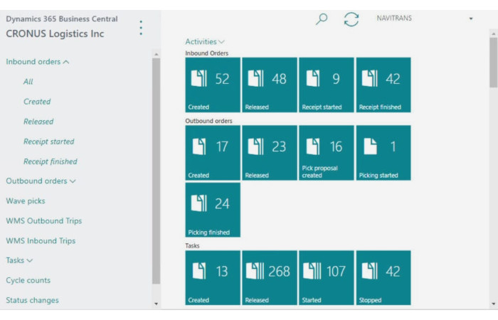Open the search magnifier icon

click(322, 19)
